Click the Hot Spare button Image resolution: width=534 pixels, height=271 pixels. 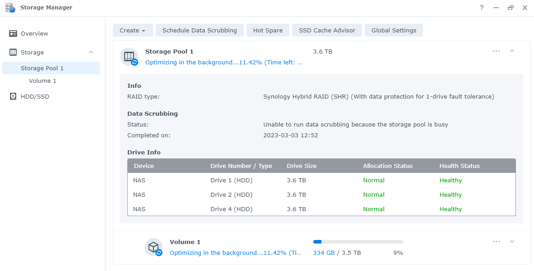268,30
